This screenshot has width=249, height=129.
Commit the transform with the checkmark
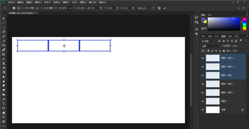point(164,8)
